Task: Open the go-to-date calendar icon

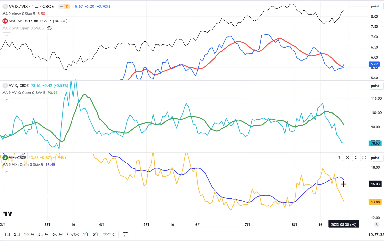Action: 125,234
